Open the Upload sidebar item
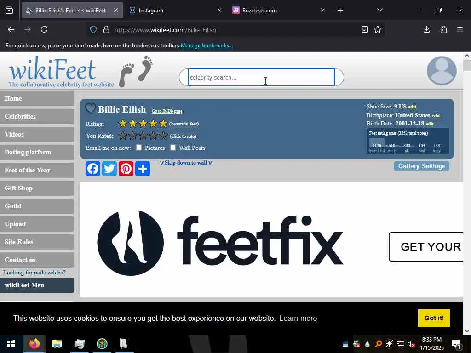 (x=37, y=224)
